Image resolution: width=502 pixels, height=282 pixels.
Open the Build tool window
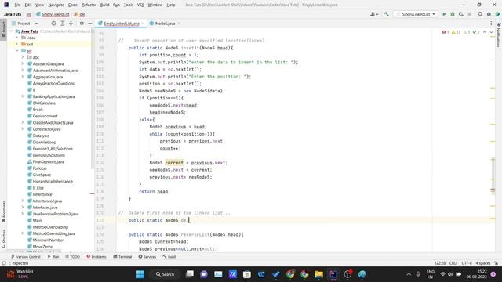pos(169,256)
